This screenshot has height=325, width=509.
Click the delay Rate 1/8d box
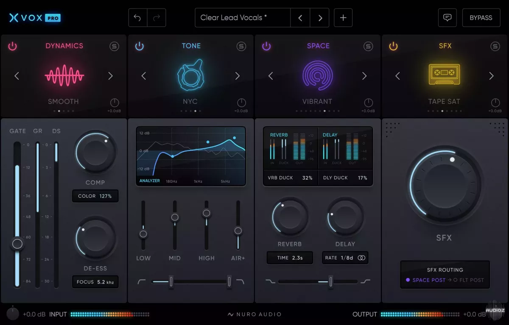pyautogui.click(x=345, y=258)
